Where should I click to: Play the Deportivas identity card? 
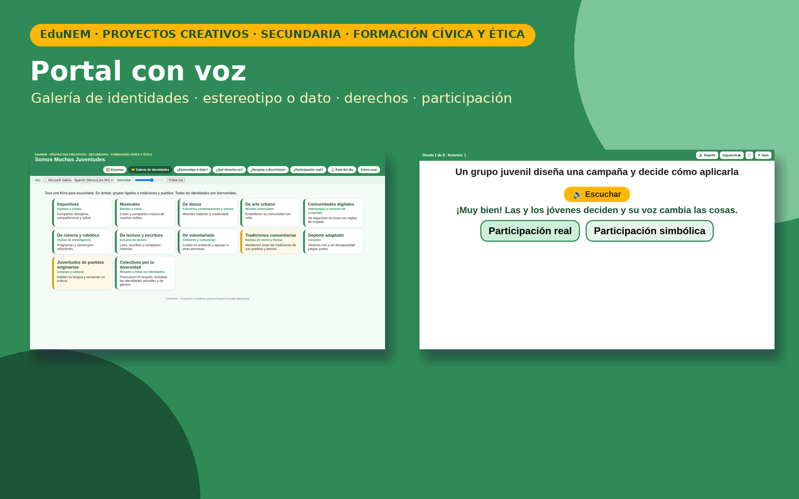tap(82, 213)
